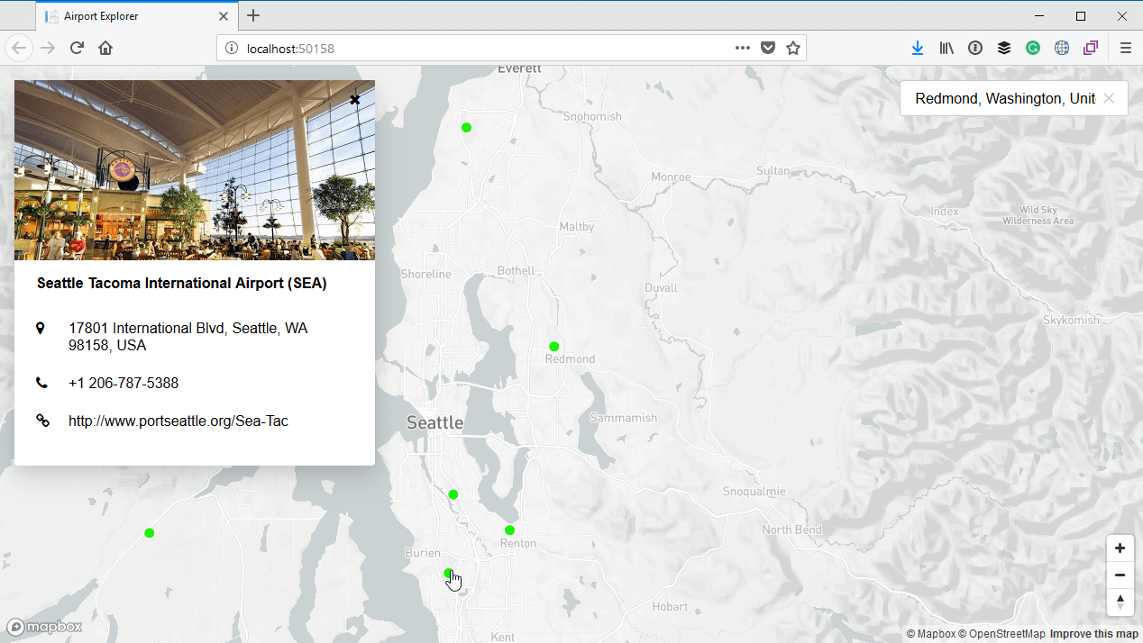This screenshot has height=643, width=1143.
Task: Clear the Redmond search box
Action: click(1109, 98)
